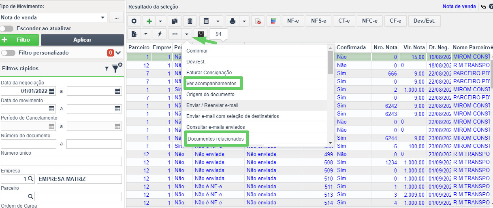This screenshot has height=208, width=493.
Task: Expand the printer options arrow
Action: pos(244,21)
